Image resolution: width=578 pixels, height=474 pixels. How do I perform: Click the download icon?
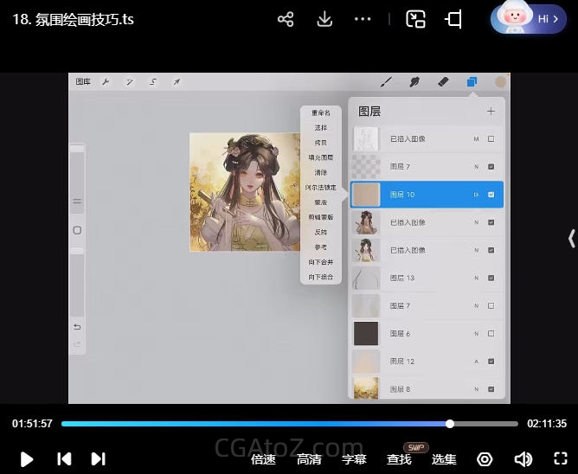(x=324, y=19)
